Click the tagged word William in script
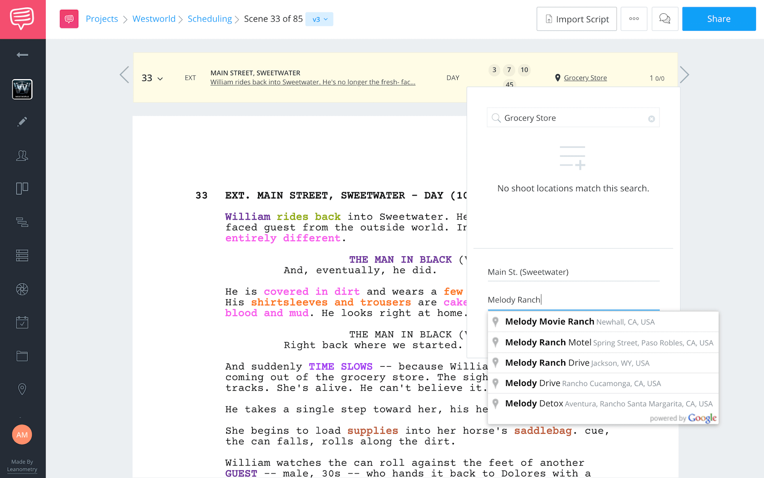 pyautogui.click(x=248, y=216)
